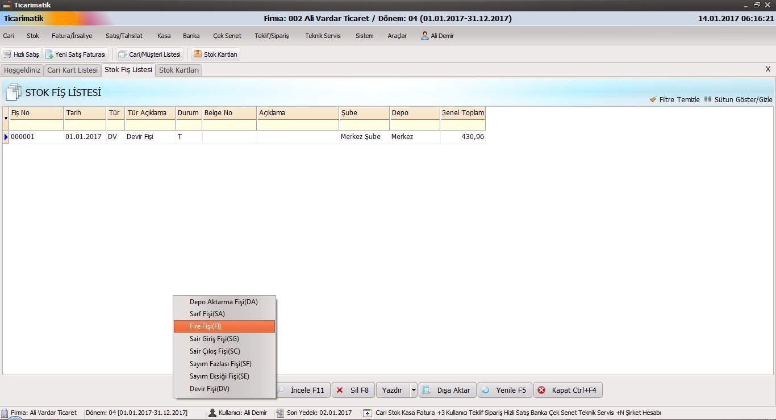Click the Yenile F5 button
Screen dimensions: 776x420
[x=504, y=390]
